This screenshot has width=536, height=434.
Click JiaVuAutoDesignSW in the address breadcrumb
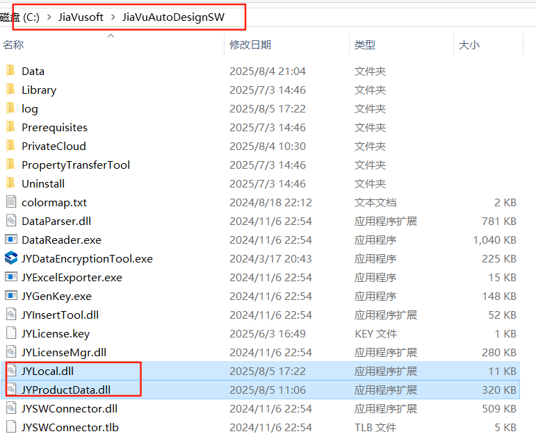pyautogui.click(x=173, y=17)
